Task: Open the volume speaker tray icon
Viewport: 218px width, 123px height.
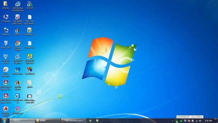Action: pos(200,121)
